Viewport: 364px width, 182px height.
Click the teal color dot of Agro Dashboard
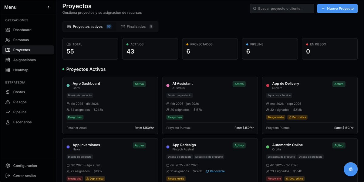click(68, 86)
